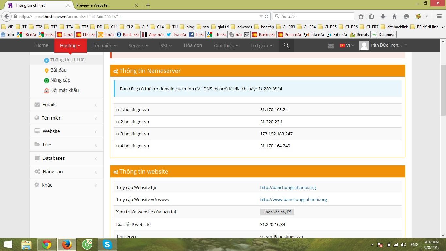Click the ENG language indicator in tray
This screenshot has height=251, width=446.
pyautogui.click(x=414, y=245)
